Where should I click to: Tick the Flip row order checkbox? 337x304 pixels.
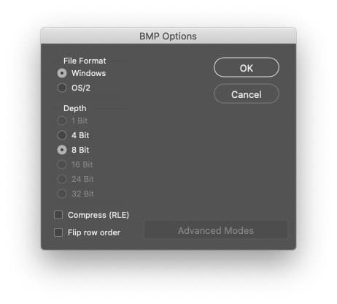click(58, 232)
